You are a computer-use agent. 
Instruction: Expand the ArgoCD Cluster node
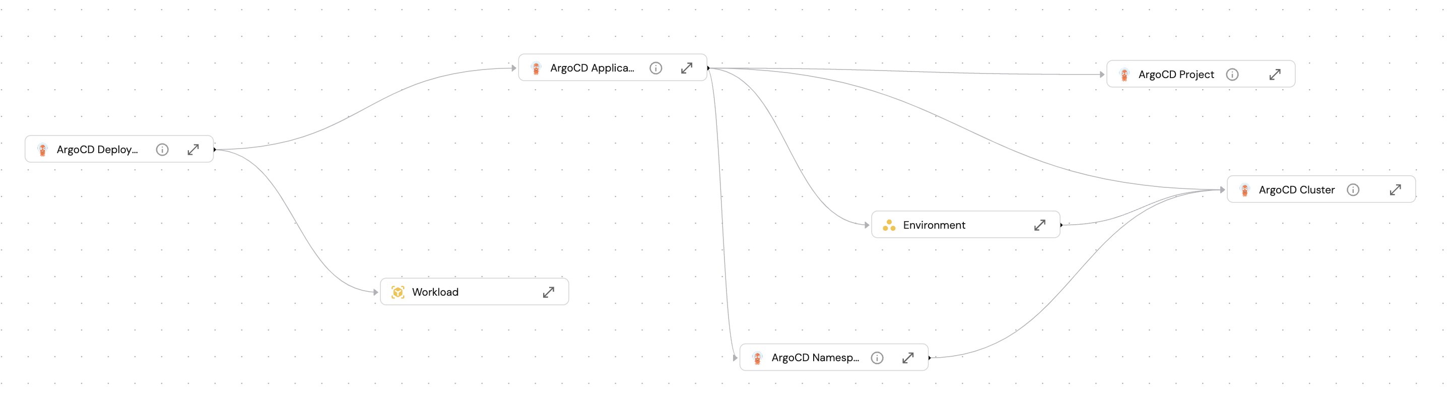(1396, 190)
